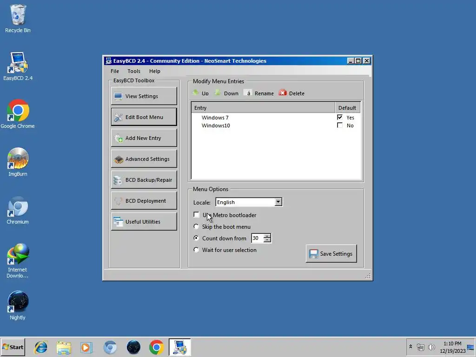Viewport: 476px width, 357px height.
Task: Click the volume speaker tray icon
Action: coord(431,347)
